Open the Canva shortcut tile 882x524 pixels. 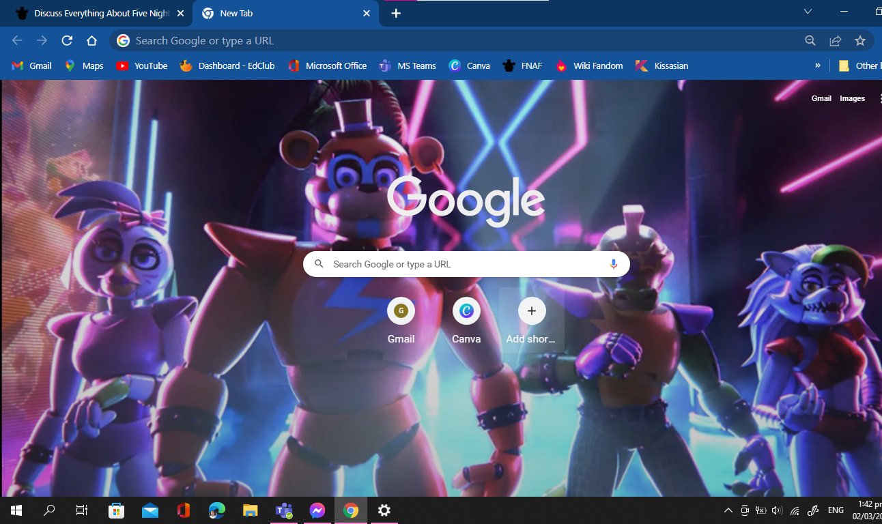pyautogui.click(x=466, y=321)
